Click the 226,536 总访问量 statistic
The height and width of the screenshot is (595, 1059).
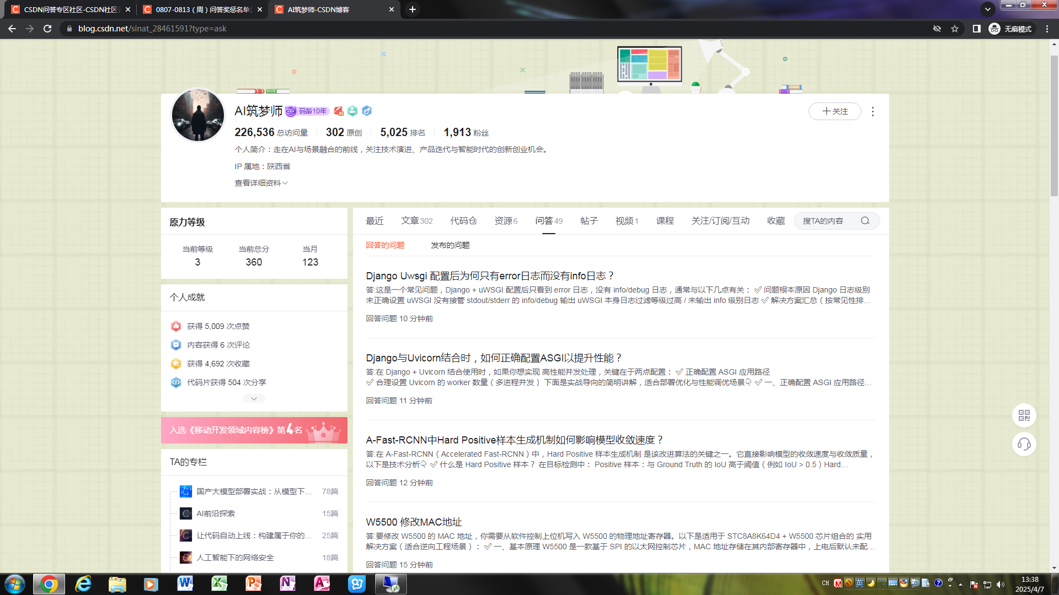[x=271, y=132]
